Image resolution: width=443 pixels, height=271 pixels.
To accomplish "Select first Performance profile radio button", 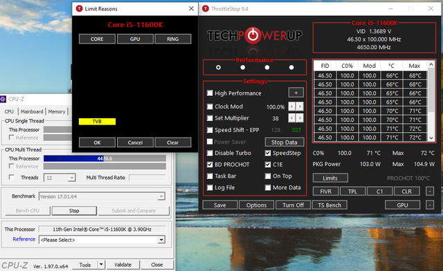I will tap(218, 68).
